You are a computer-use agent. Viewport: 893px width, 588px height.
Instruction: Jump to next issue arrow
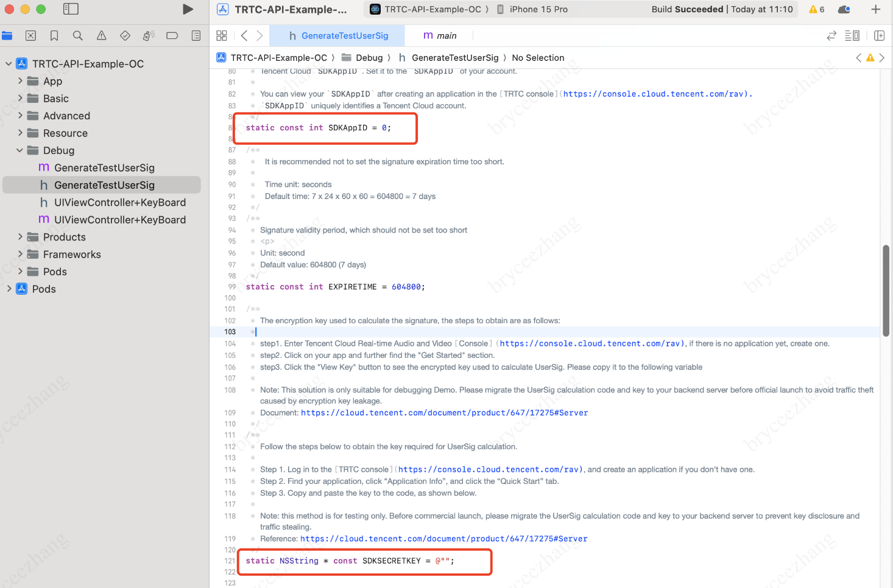pos(881,58)
